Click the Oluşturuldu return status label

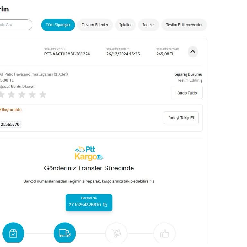(11, 110)
